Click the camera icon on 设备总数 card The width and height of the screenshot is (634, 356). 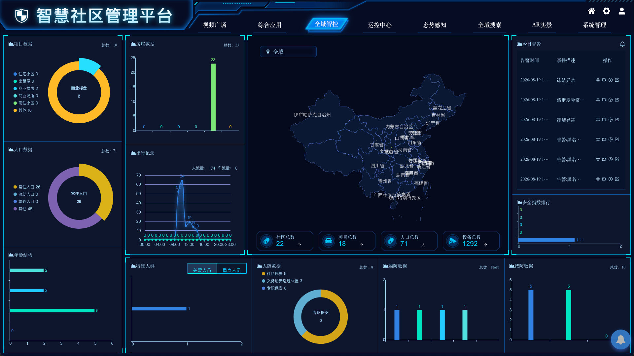452,241
